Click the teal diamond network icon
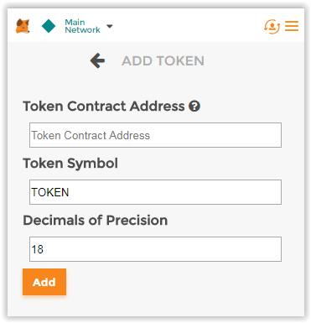This screenshot has height=323, width=311. (x=49, y=26)
